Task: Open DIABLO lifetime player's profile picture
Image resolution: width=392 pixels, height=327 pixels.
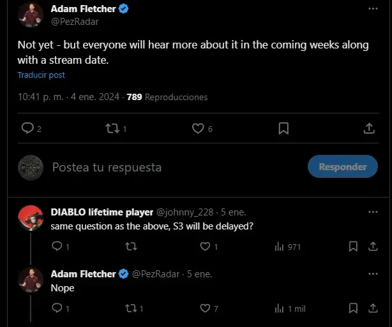Action: (31, 217)
